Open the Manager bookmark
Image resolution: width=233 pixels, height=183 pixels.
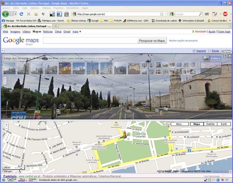click(x=8, y=21)
